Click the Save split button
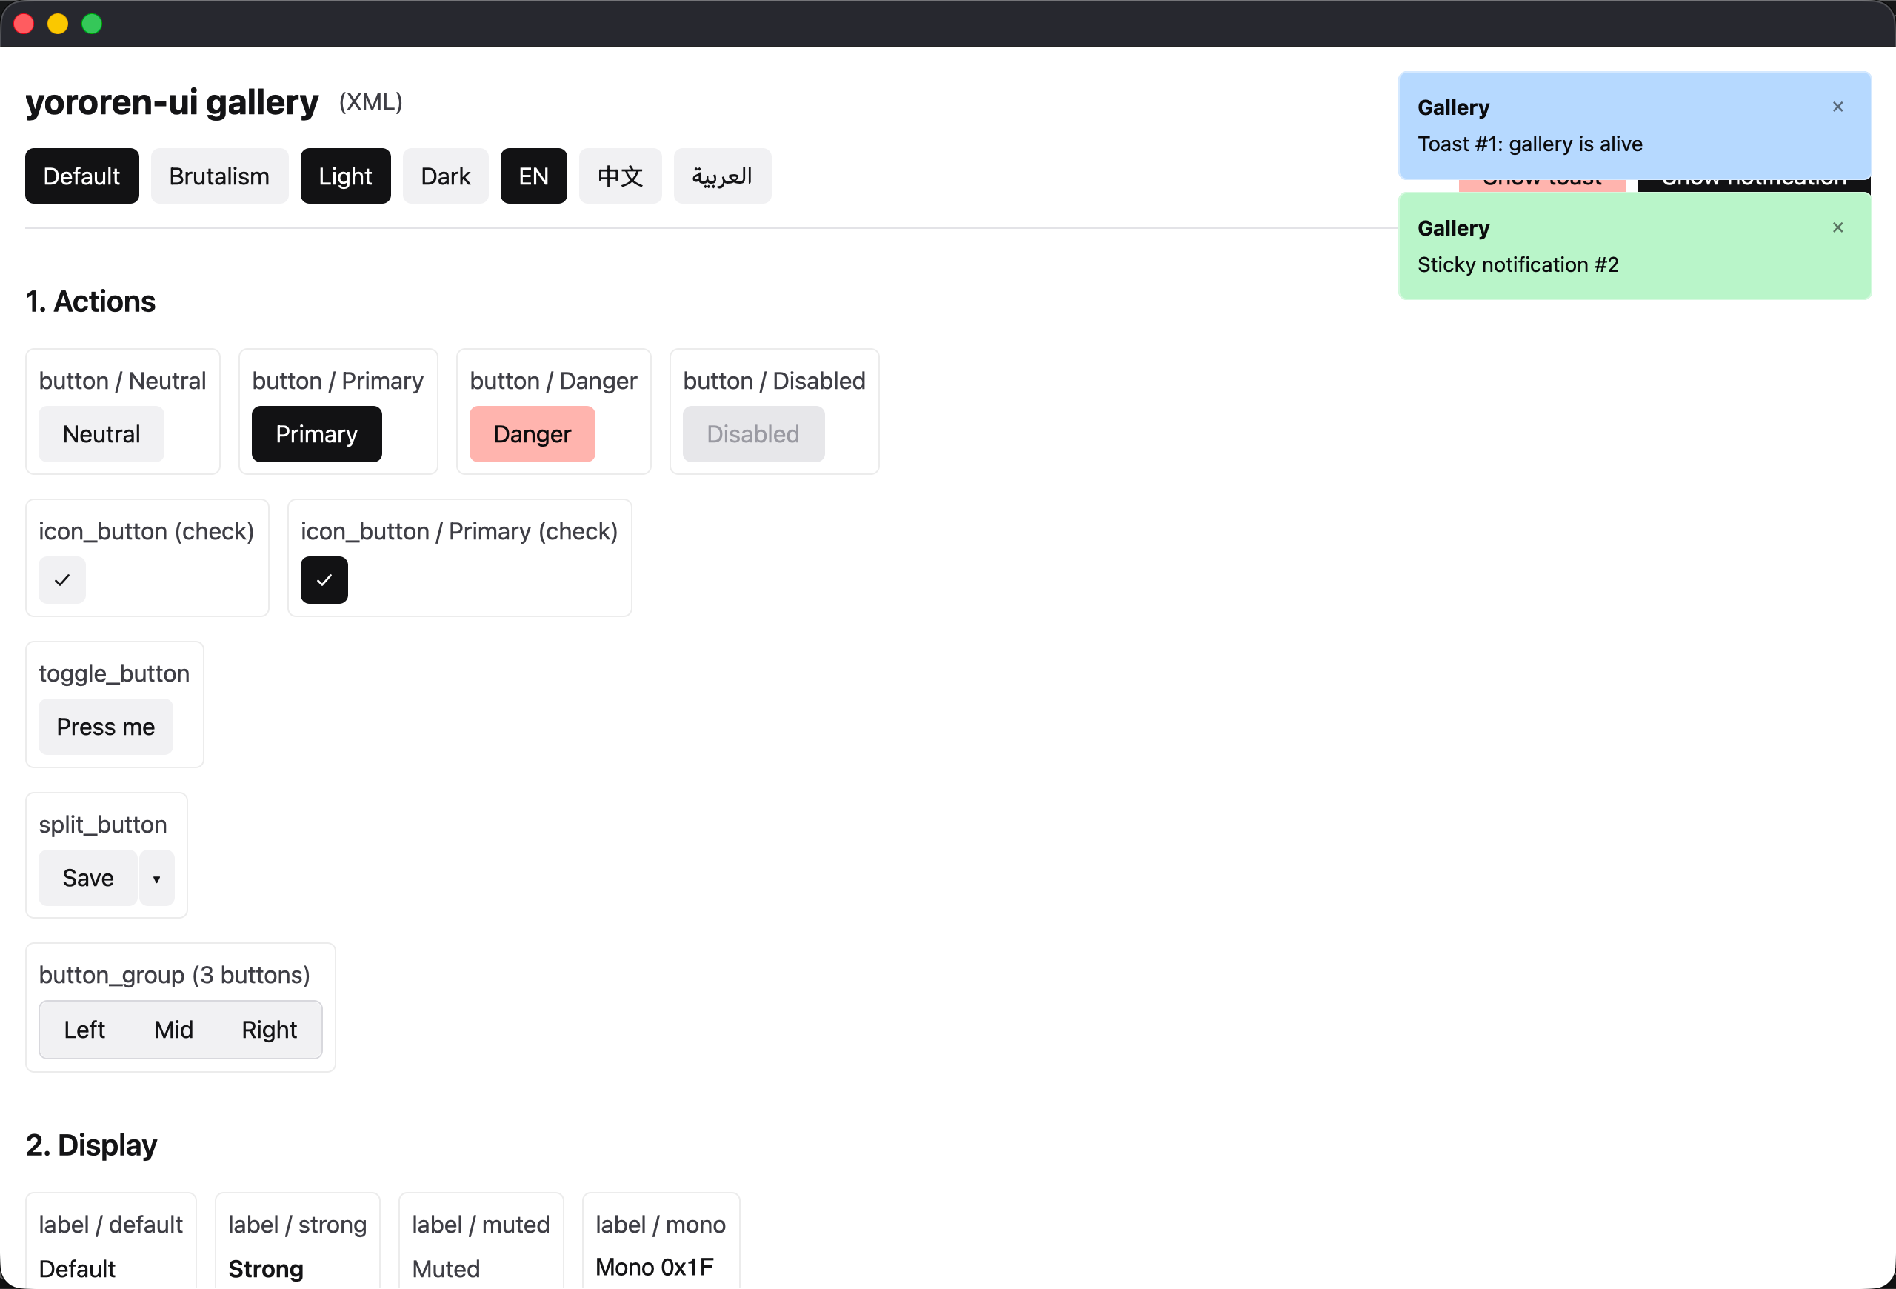 (x=88, y=879)
